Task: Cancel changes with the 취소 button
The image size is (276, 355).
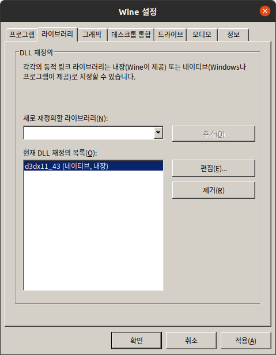Action: [x=191, y=341]
